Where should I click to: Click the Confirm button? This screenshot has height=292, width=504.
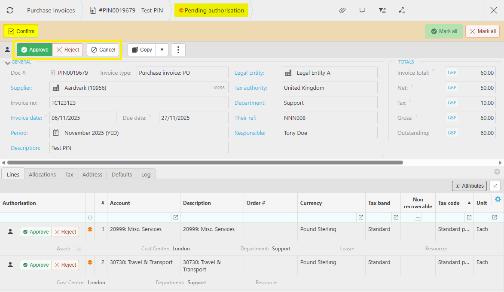(x=21, y=31)
